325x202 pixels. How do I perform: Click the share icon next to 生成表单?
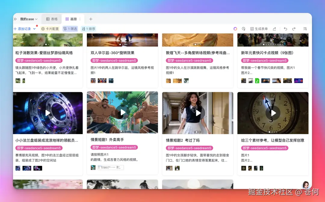point(275,29)
